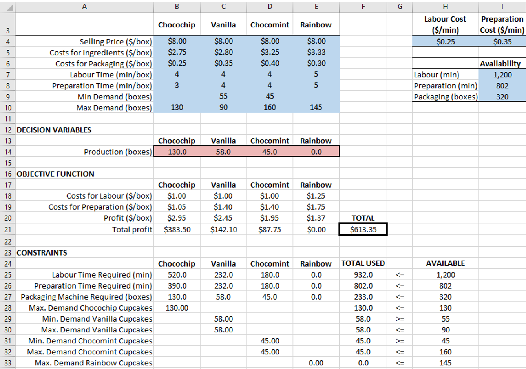Click available value 90 for Max. Demand Vanilla
Viewport: 526px width, 369px height.
pos(446,330)
